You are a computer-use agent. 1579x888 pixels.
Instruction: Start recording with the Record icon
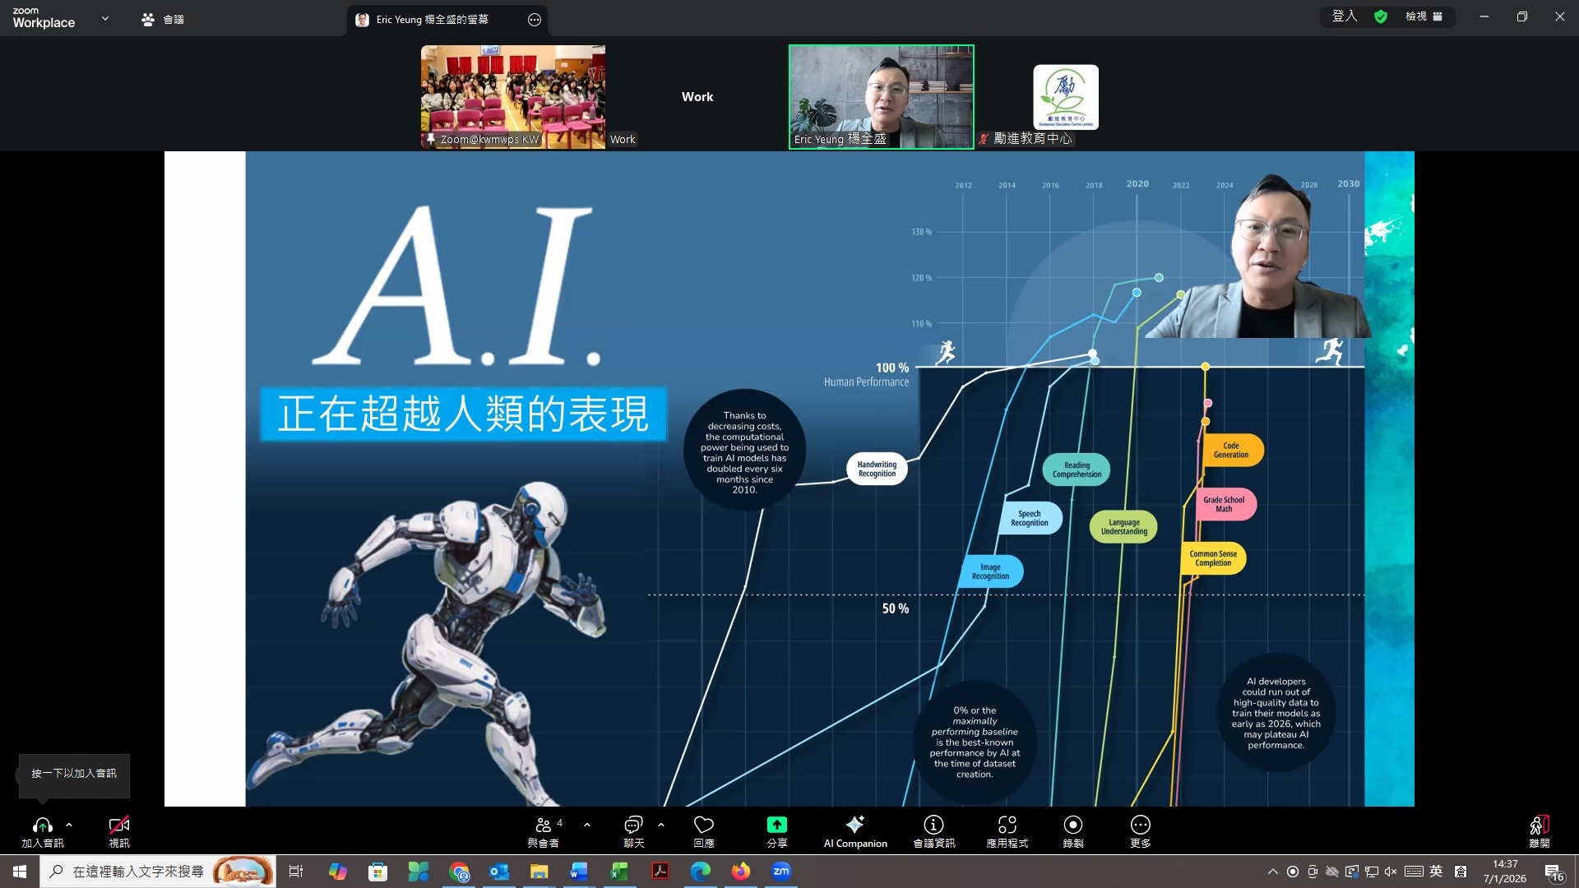1072,825
